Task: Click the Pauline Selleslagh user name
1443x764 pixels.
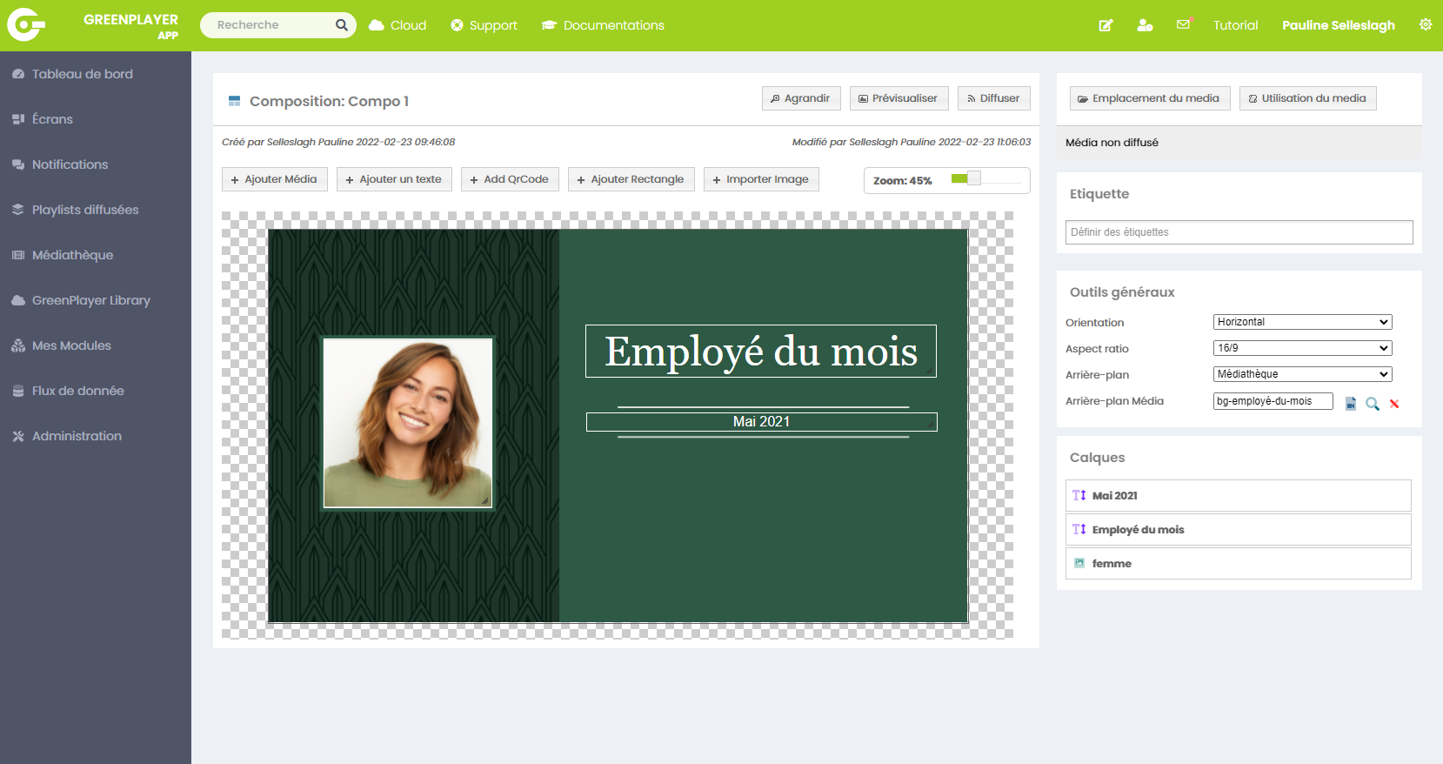Action: pyautogui.click(x=1338, y=25)
